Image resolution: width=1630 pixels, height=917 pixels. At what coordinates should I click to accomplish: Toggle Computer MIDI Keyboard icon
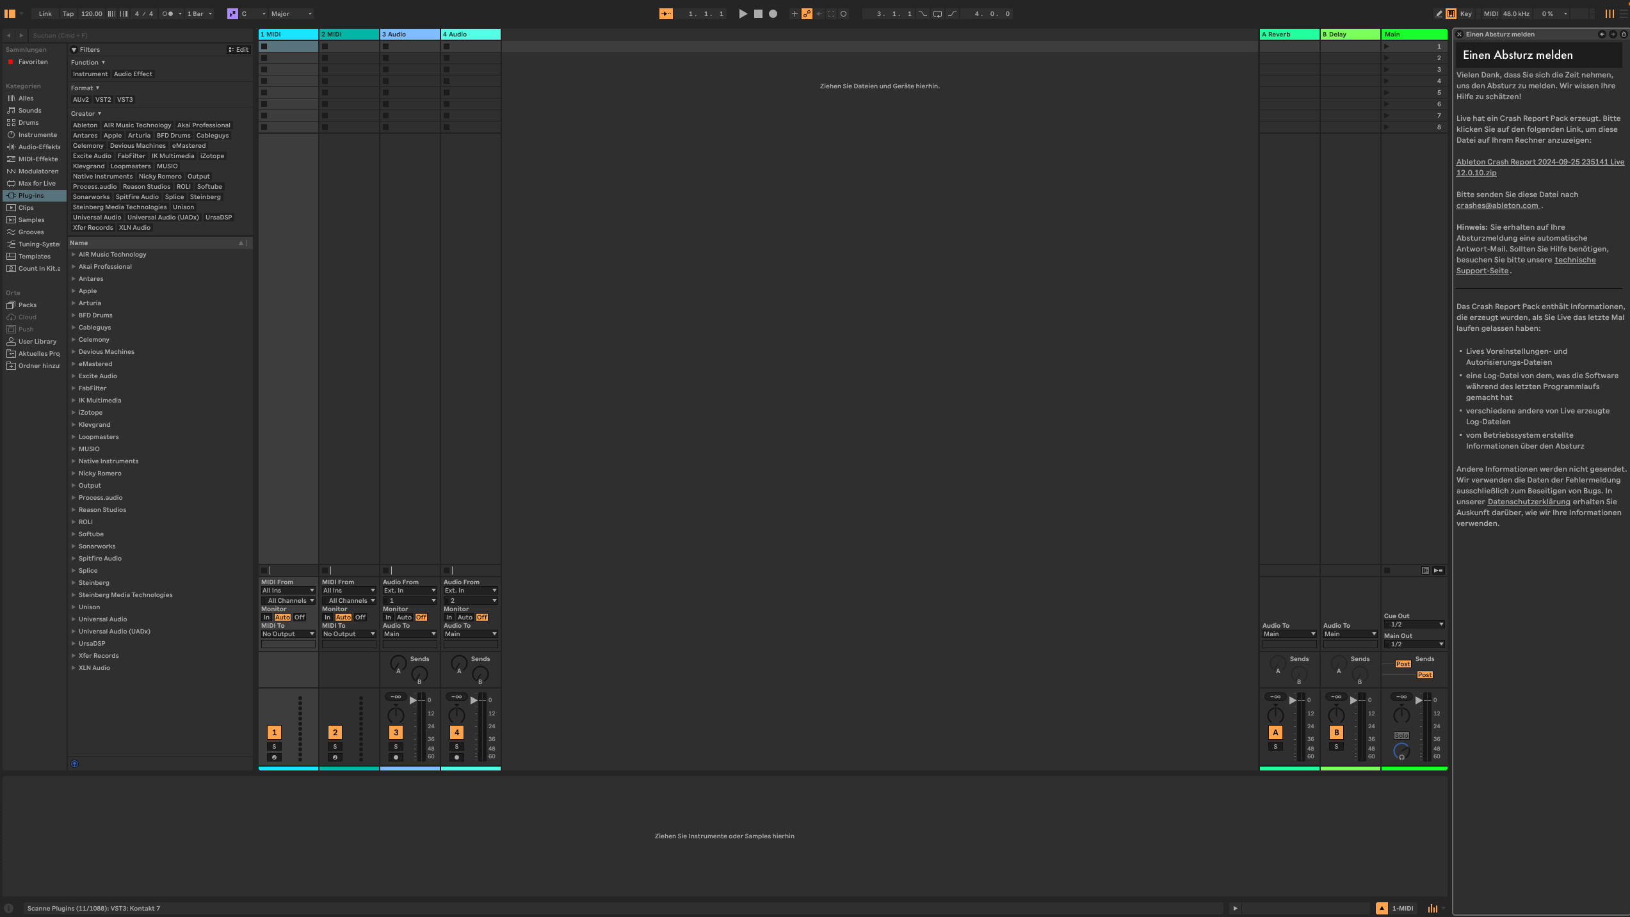(x=1451, y=13)
